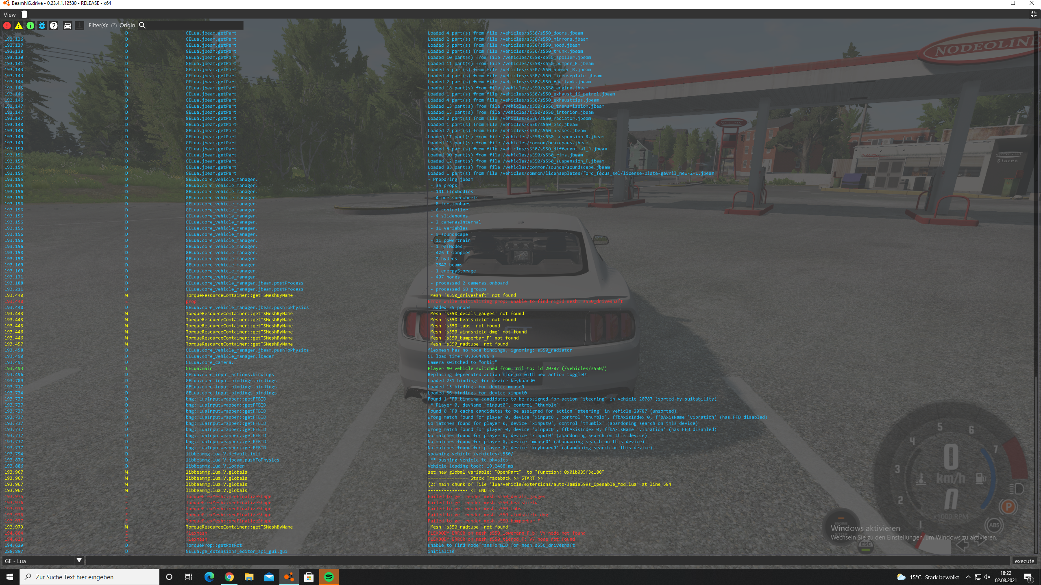Click the execute button
Image resolution: width=1041 pixels, height=585 pixels.
[1024, 561]
